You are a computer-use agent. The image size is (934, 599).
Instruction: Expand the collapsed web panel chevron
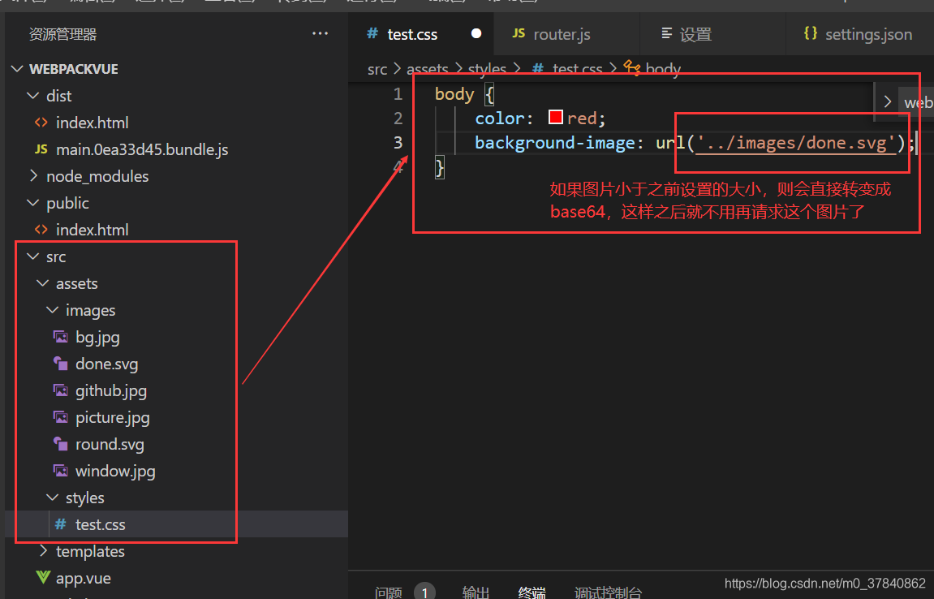(887, 102)
